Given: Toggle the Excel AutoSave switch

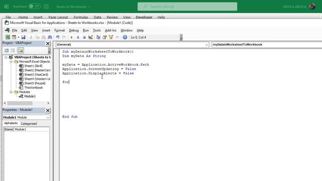Looking at the screenshot, I should [x=34, y=7].
